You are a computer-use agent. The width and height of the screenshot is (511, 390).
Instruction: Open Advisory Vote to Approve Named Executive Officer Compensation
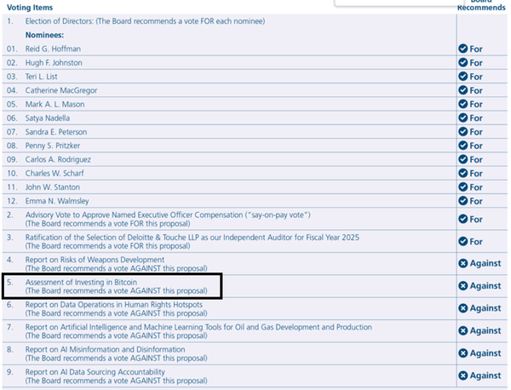click(168, 215)
